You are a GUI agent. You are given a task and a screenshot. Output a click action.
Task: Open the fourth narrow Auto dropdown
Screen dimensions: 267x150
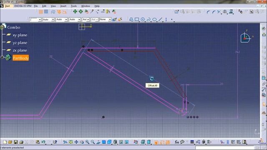click(x=86, y=20)
